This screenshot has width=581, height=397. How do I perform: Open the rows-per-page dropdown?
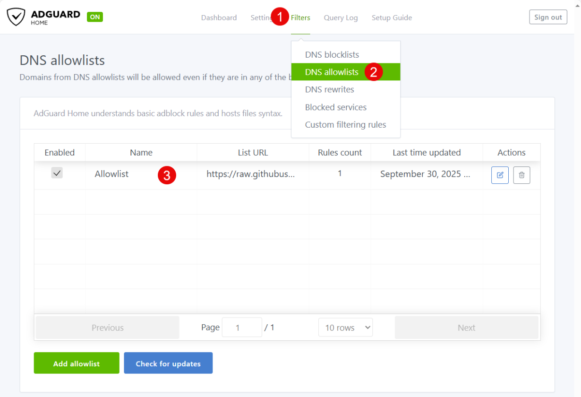pos(345,328)
